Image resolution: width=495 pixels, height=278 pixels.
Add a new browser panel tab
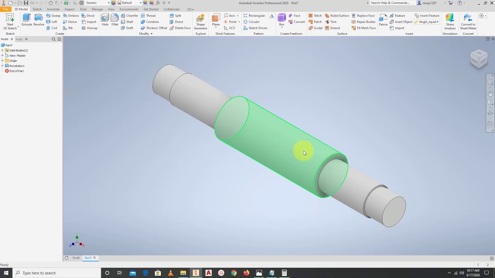[x=26, y=39]
